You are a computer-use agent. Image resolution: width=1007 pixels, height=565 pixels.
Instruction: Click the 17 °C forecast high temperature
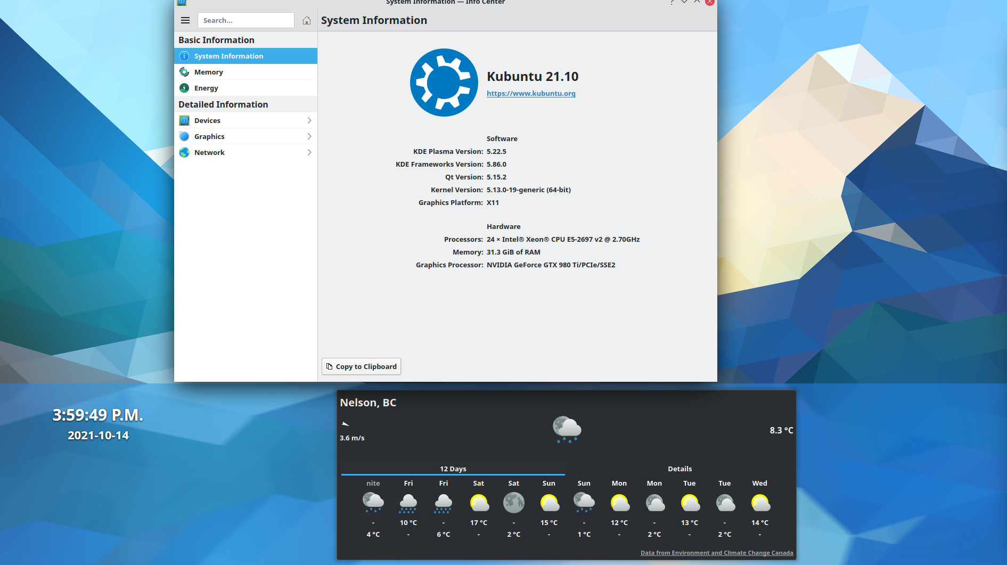tap(479, 522)
